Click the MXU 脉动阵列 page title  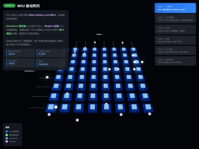(x=28, y=6)
